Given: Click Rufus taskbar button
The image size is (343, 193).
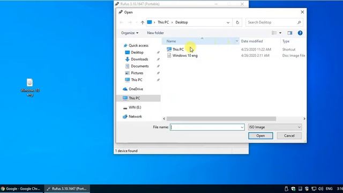Looking at the screenshot, I should [67, 189].
